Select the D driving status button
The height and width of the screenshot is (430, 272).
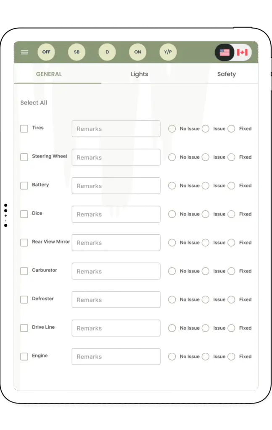[x=107, y=52]
